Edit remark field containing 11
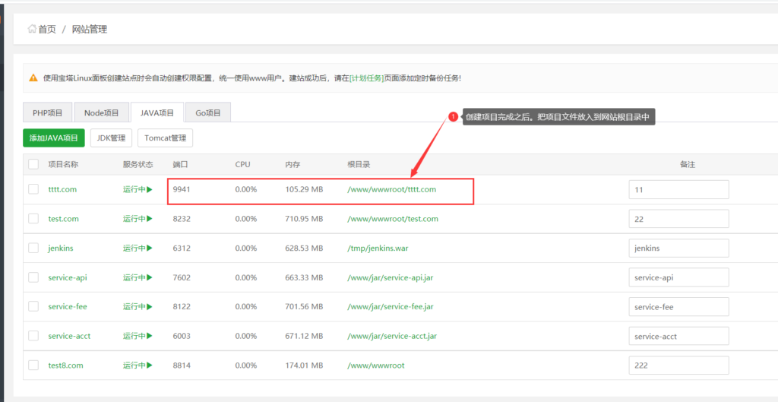Viewport: 778px width, 402px height. tap(678, 189)
